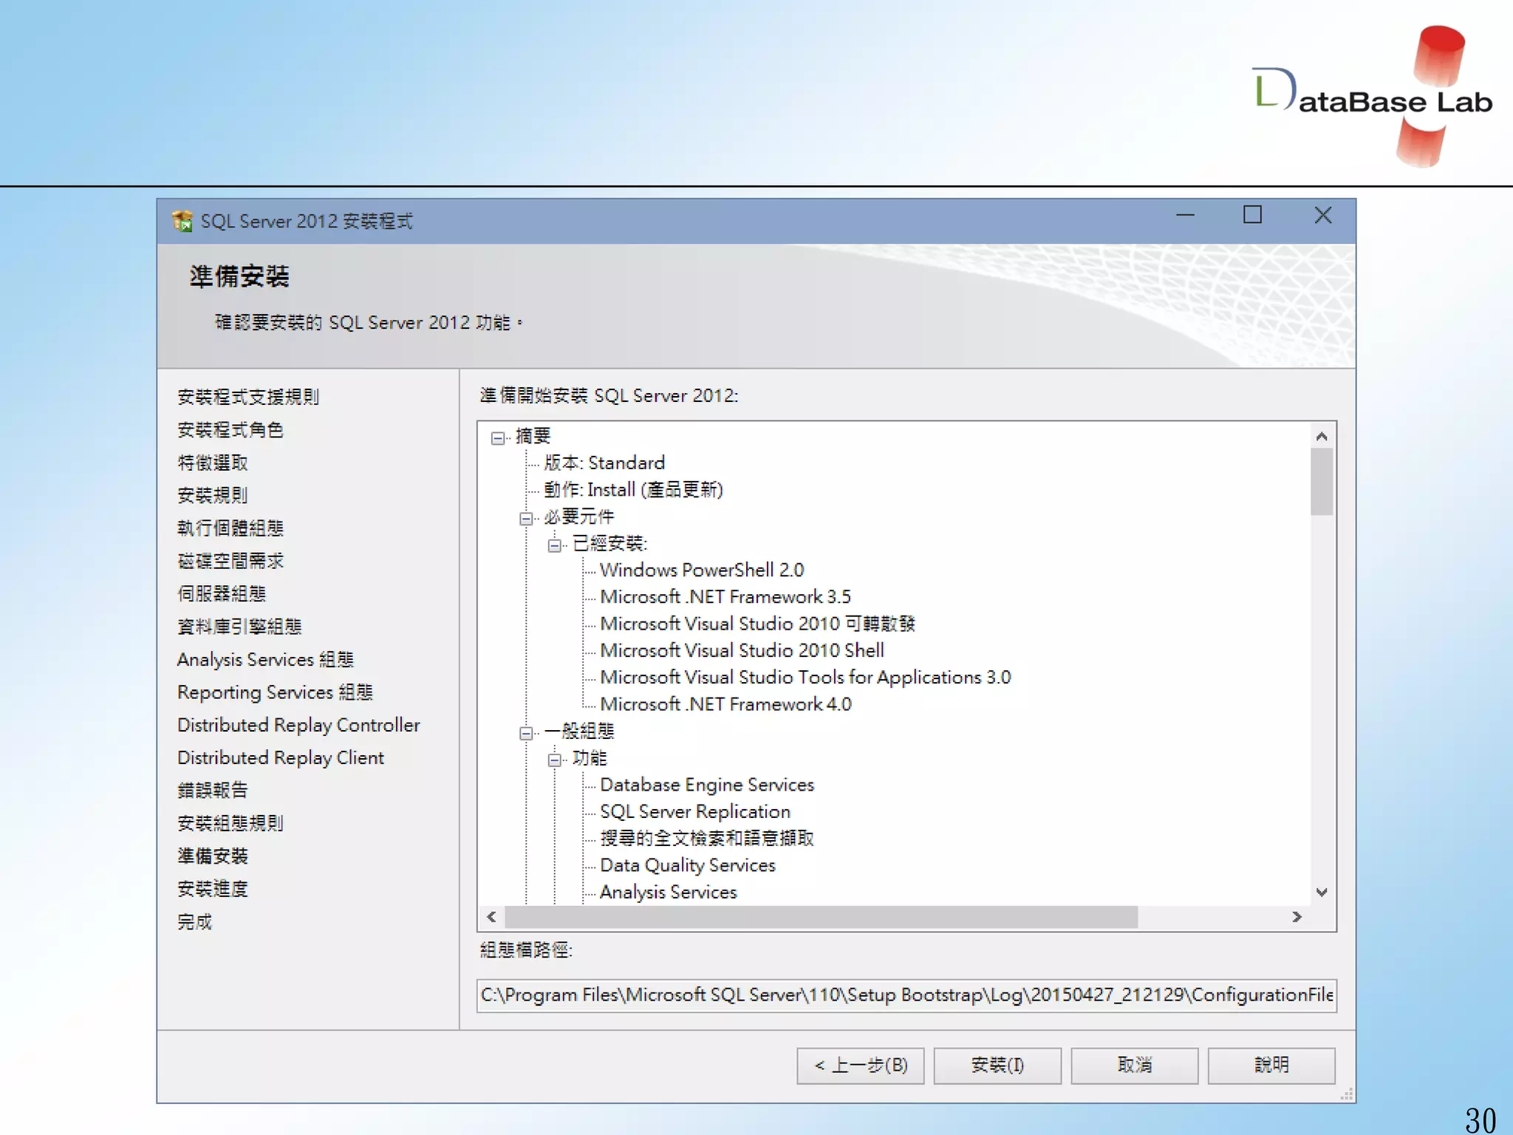This screenshot has width=1513, height=1135.
Task: Select 錯誤報告 step in sidebar
Action: coord(213,791)
